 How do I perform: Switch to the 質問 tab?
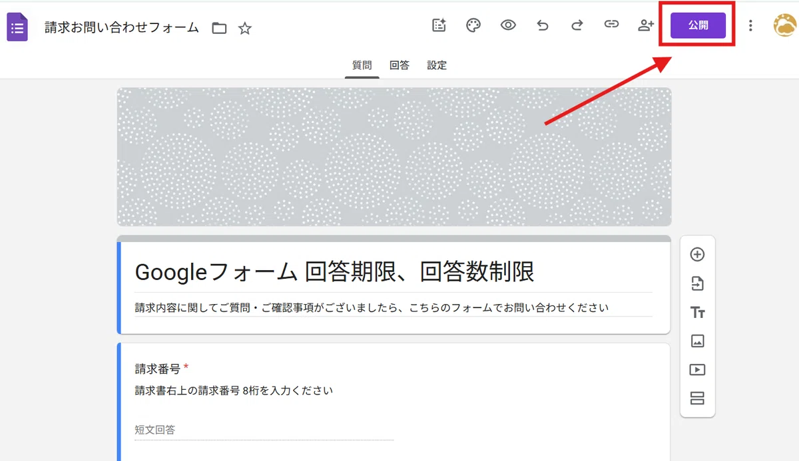[x=362, y=65]
